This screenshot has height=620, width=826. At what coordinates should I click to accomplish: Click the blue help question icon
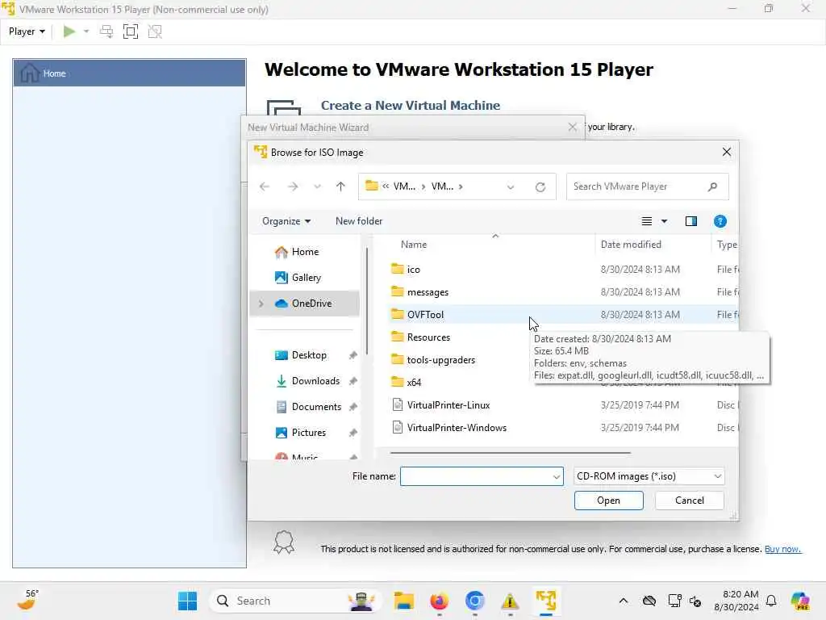[x=720, y=221]
